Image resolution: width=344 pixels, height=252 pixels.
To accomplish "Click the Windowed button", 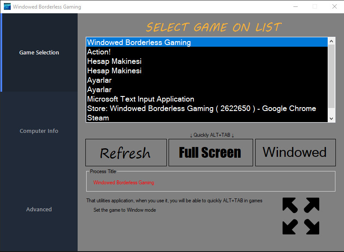I will (x=295, y=153).
